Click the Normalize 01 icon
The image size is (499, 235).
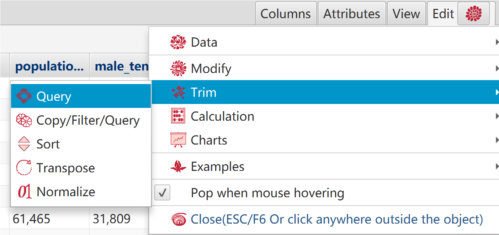(24, 192)
